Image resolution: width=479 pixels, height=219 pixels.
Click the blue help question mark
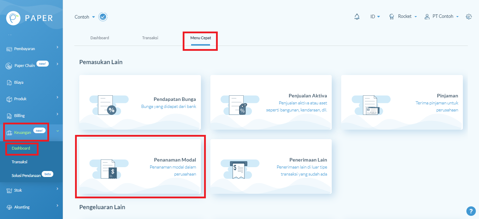pyautogui.click(x=471, y=211)
